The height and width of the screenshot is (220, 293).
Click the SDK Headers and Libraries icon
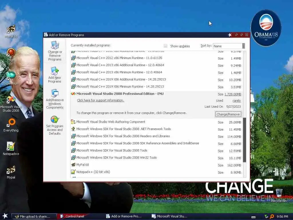pyautogui.click(x=73, y=136)
